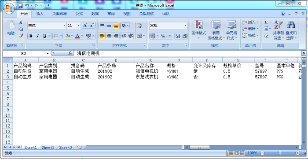Open the 数据 ribbon tab
This screenshot has width=308, height=159.
95,14
